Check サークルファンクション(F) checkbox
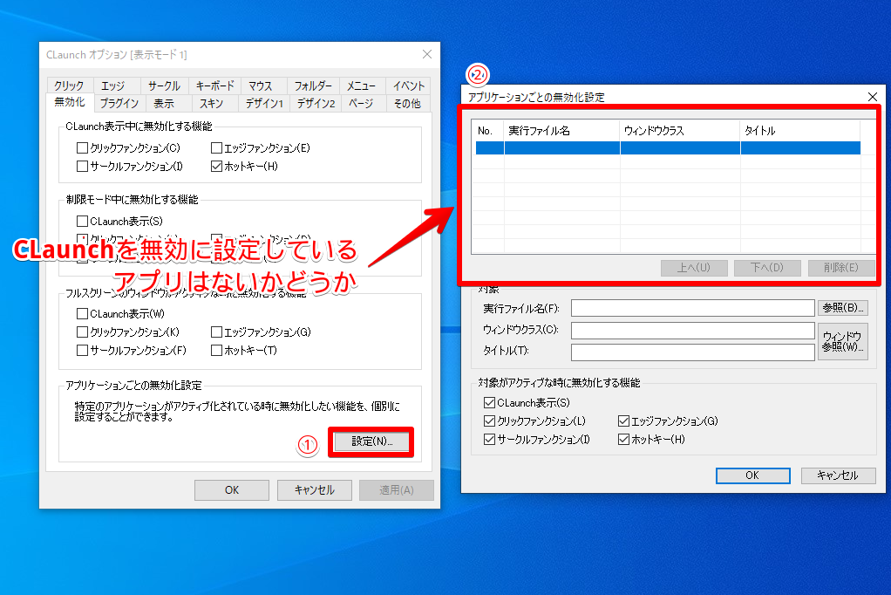This screenshot has width=891, height=595. [x=83, y=350]
